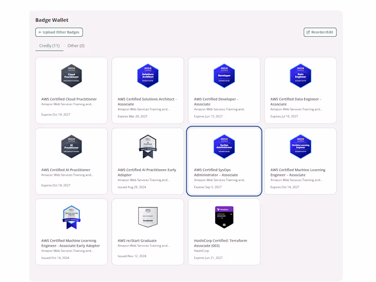Click the AWS Certified Cloud Practitioner badge icon
Viewport: 376px width, 282px height.
click(71, 76)
